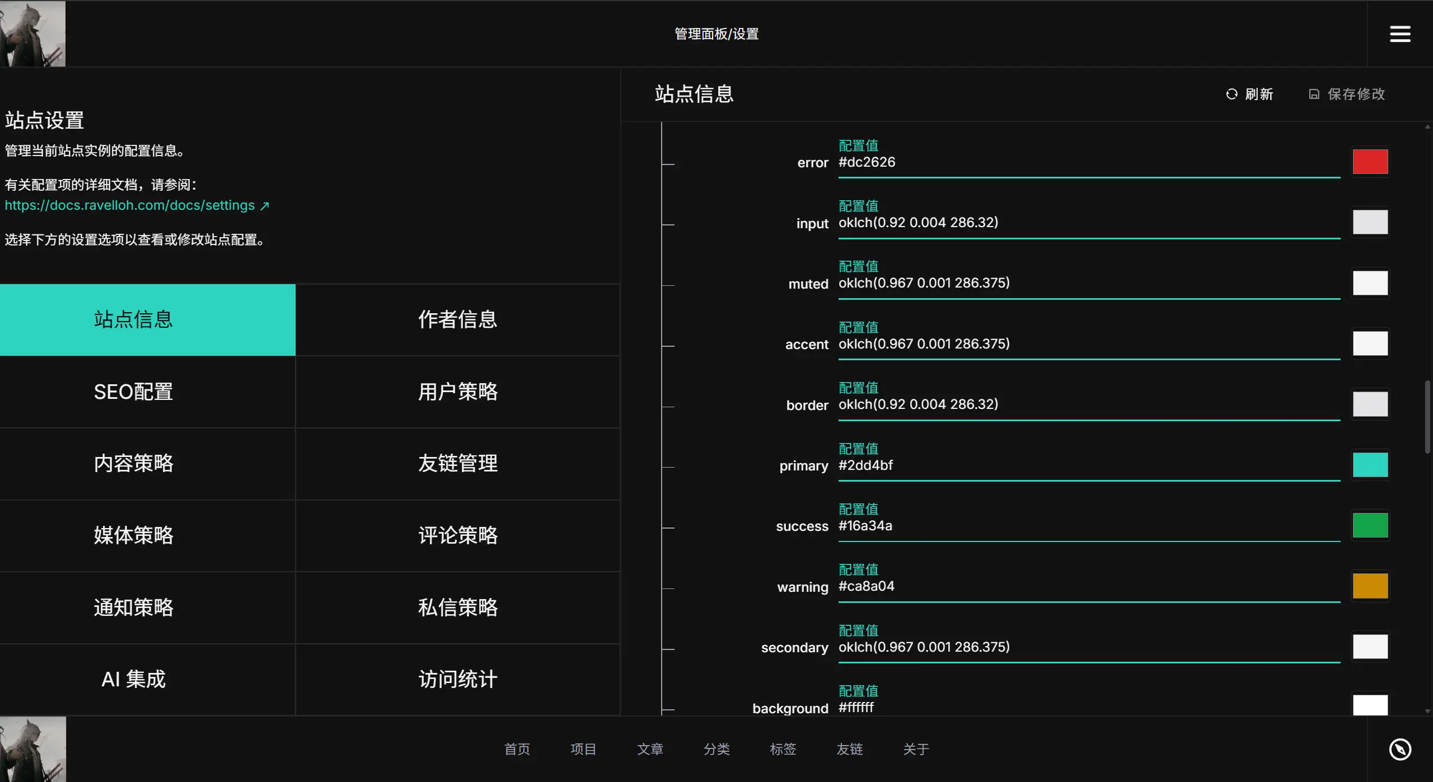Go to 文章 in the bottom navigation

pos(650,749)
